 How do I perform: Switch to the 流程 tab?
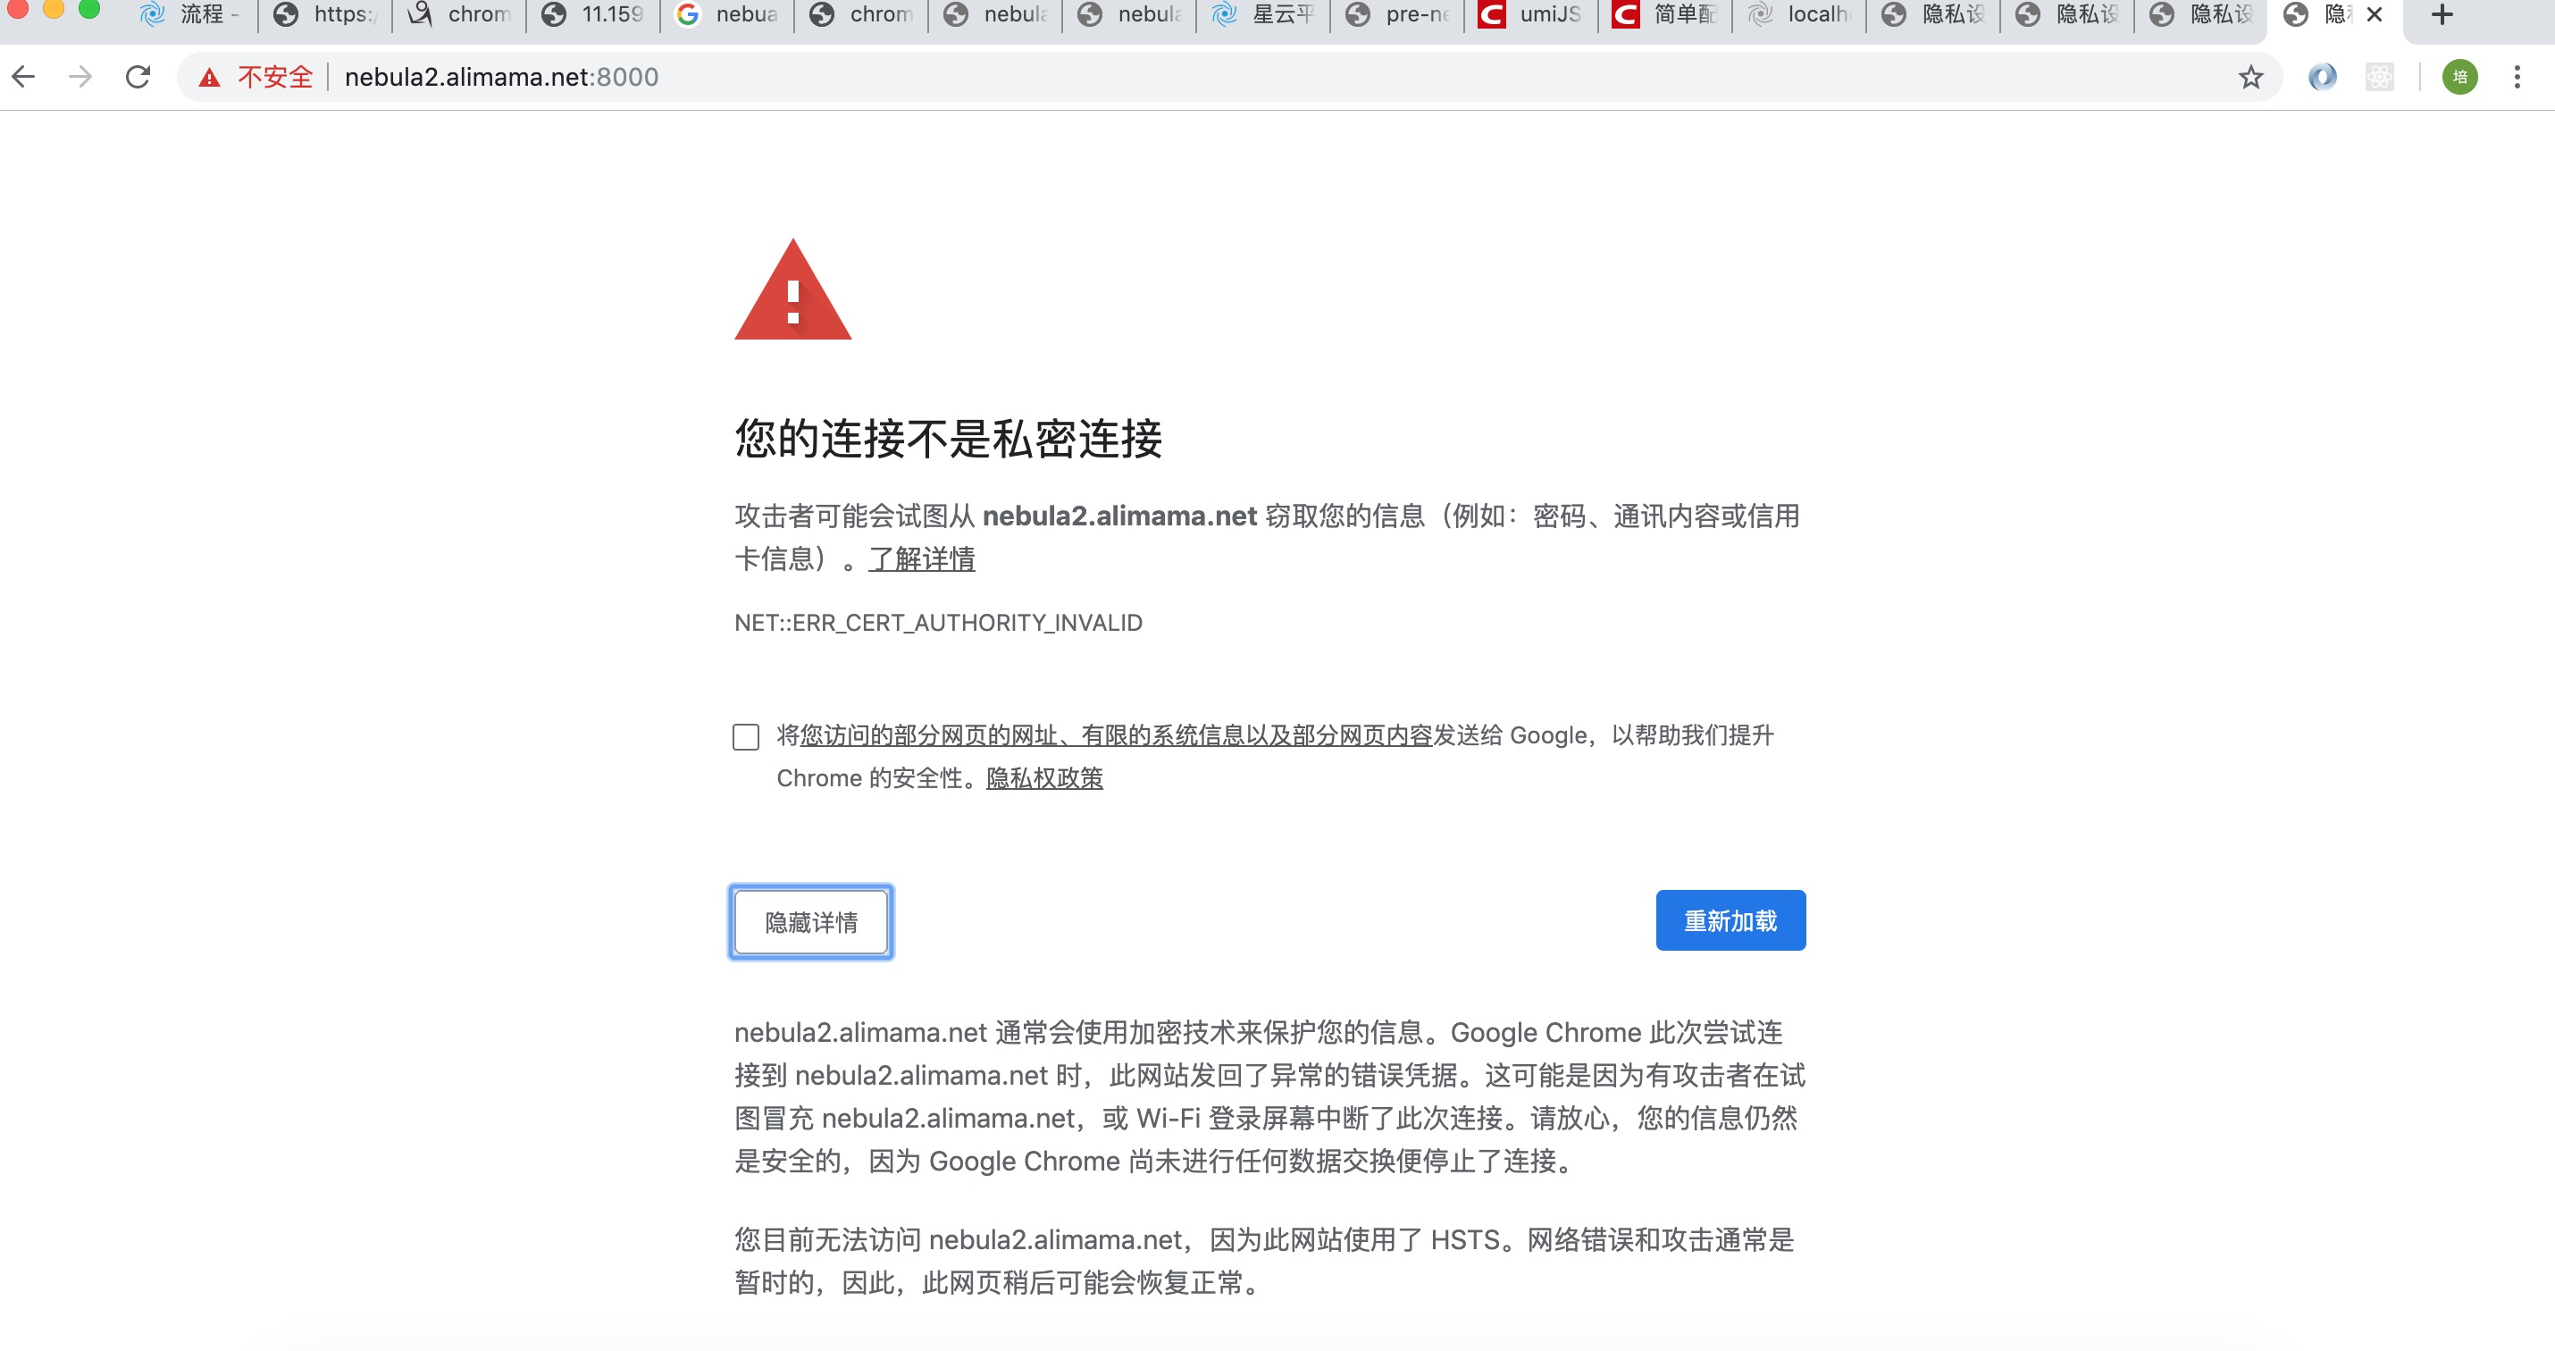190,14
